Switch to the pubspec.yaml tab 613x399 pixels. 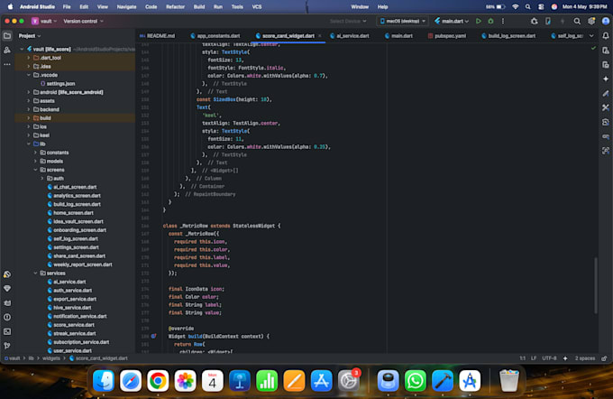(447, 35)
